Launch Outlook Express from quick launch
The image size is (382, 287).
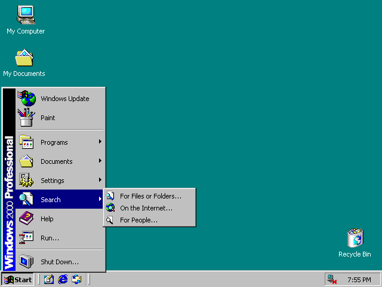tap(76, 279)
